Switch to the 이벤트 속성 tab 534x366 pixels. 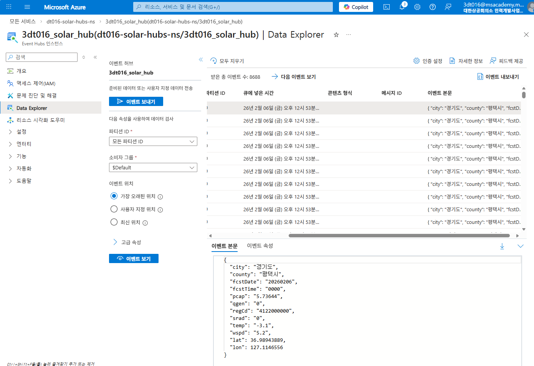260,246
